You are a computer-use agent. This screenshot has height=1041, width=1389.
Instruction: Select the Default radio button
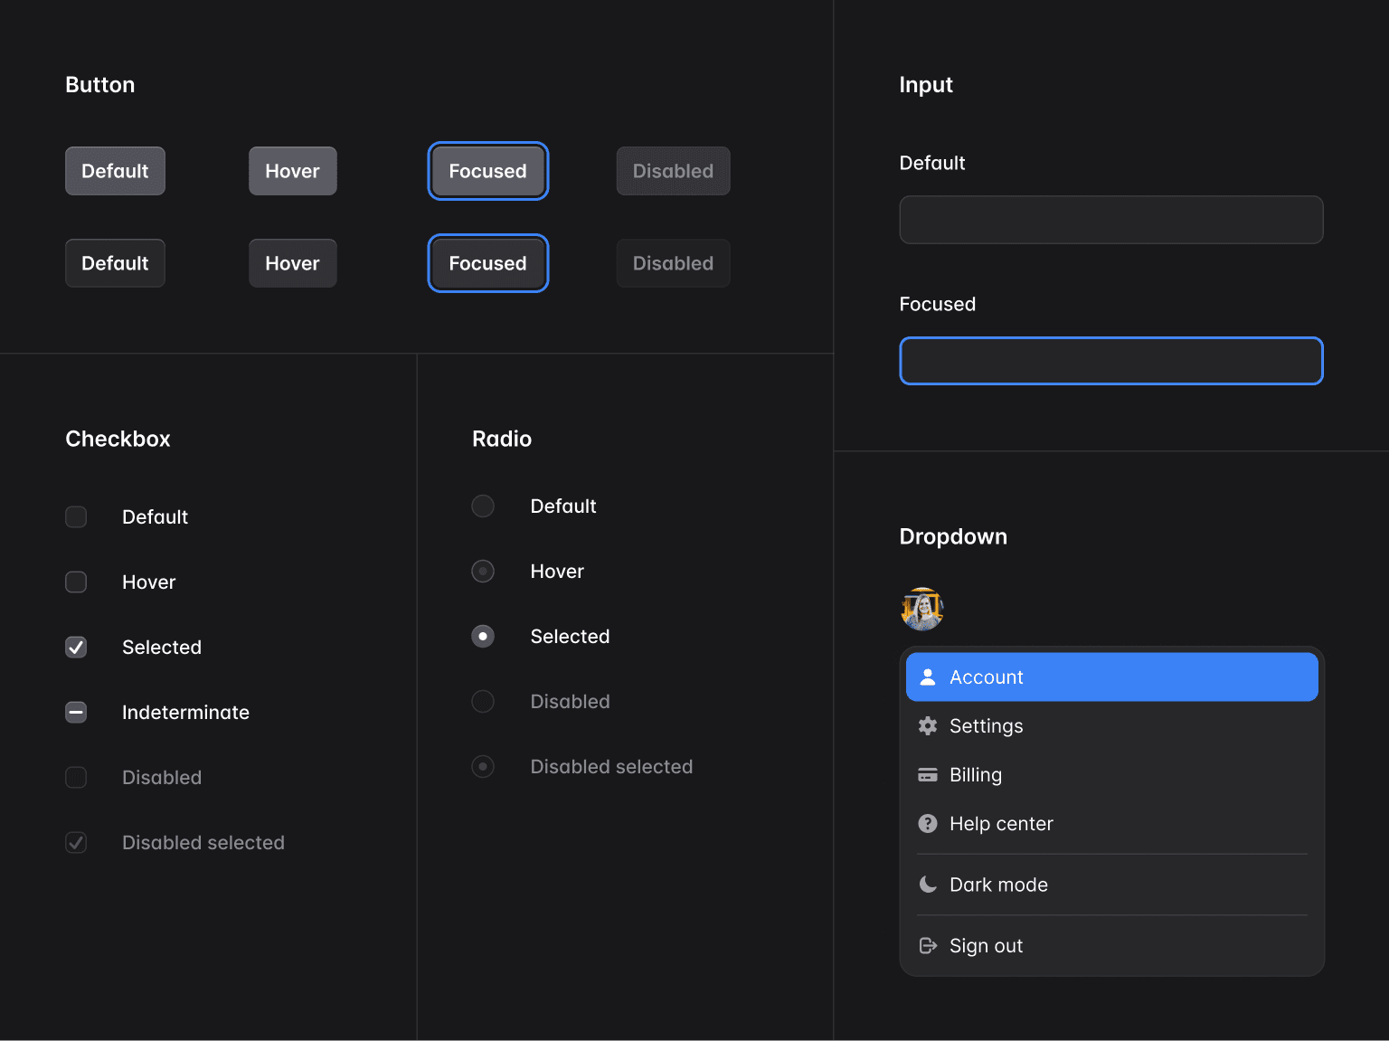pos(483,506)
